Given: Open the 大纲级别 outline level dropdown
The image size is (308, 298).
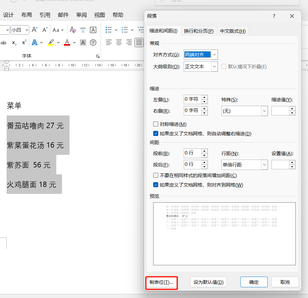Looking at the screenshot, I should 215,67.
